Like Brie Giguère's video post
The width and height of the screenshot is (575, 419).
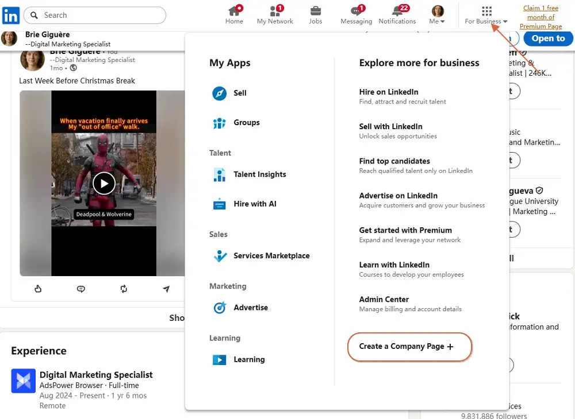click(38, 289)
